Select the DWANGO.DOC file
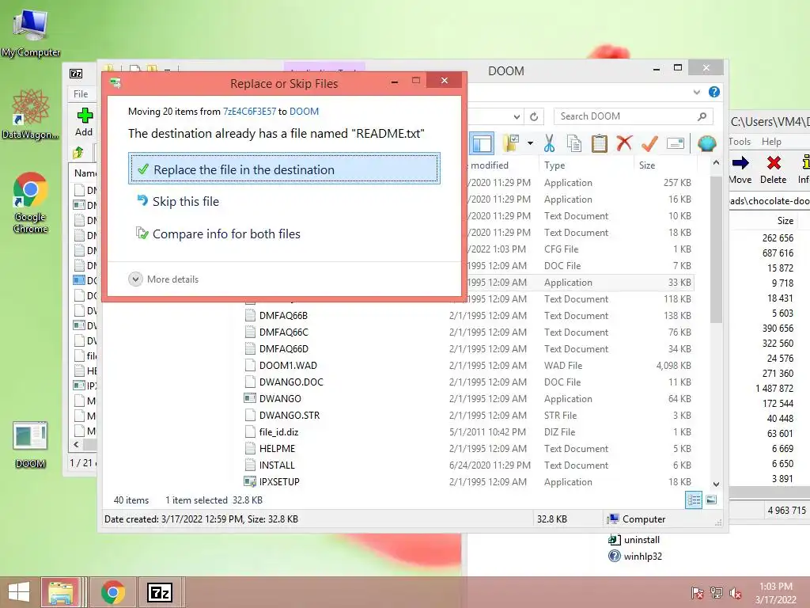The height and width of the screenshot is (608, 810). click(x=291, y=382)
